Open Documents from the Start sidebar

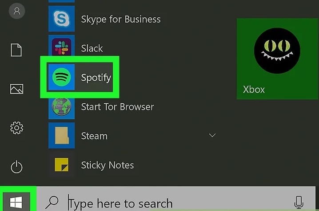16,50
